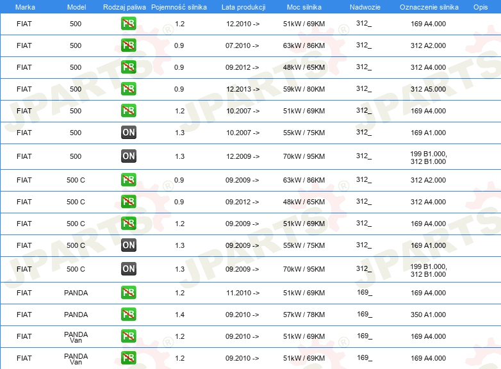Click 169 A4.000 in the 12.2010 row
This screenshot has height=369, width=501.
428,24
